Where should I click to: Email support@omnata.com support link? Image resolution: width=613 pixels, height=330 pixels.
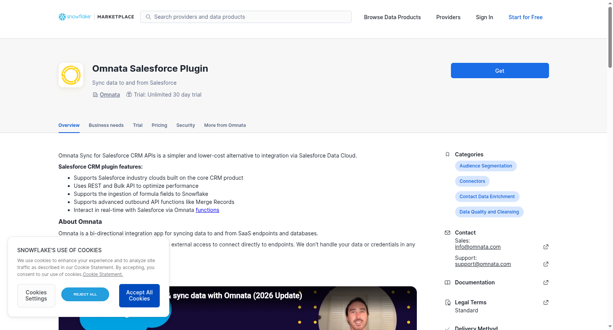click(483, 264)
